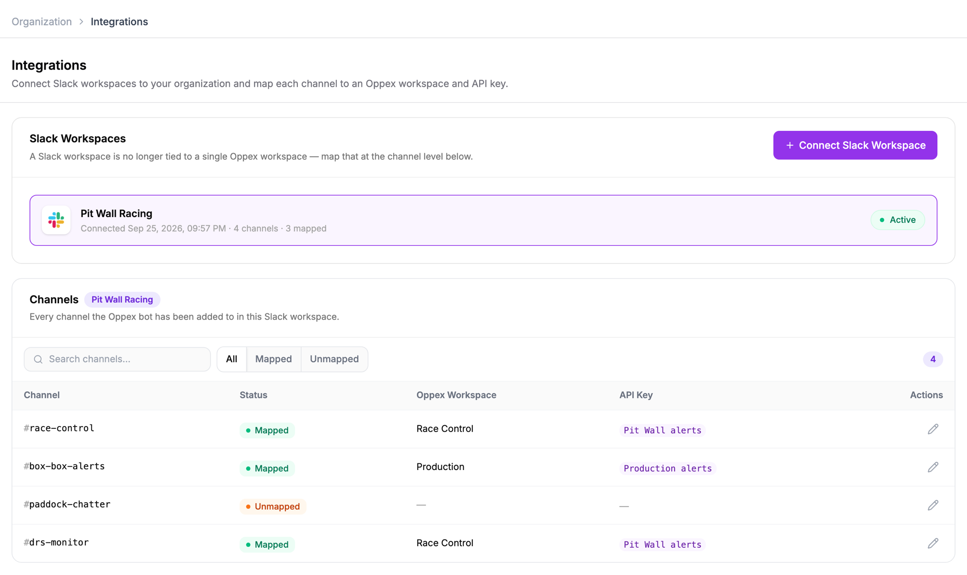The image size is (967, 575).
Task: Edit the #race-control channel mapping
Action: (x=932, y=429)
